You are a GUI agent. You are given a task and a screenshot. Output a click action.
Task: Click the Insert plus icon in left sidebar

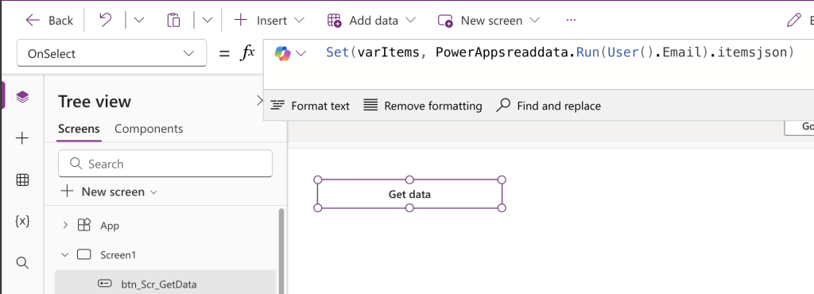[x=22, y=138]
